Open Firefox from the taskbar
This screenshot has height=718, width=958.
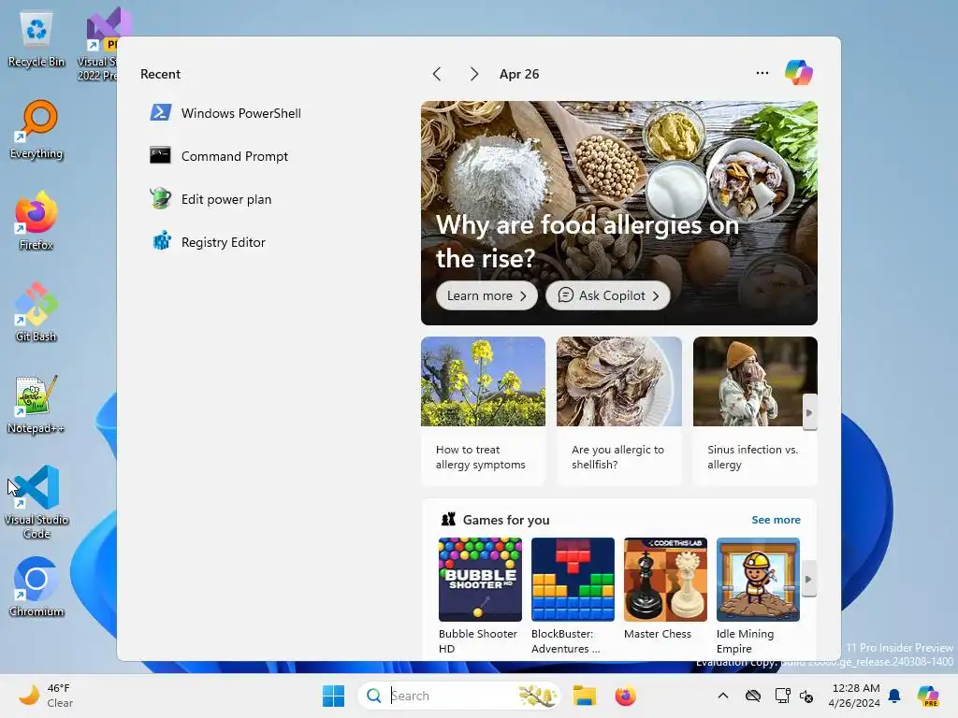point(626,696)
